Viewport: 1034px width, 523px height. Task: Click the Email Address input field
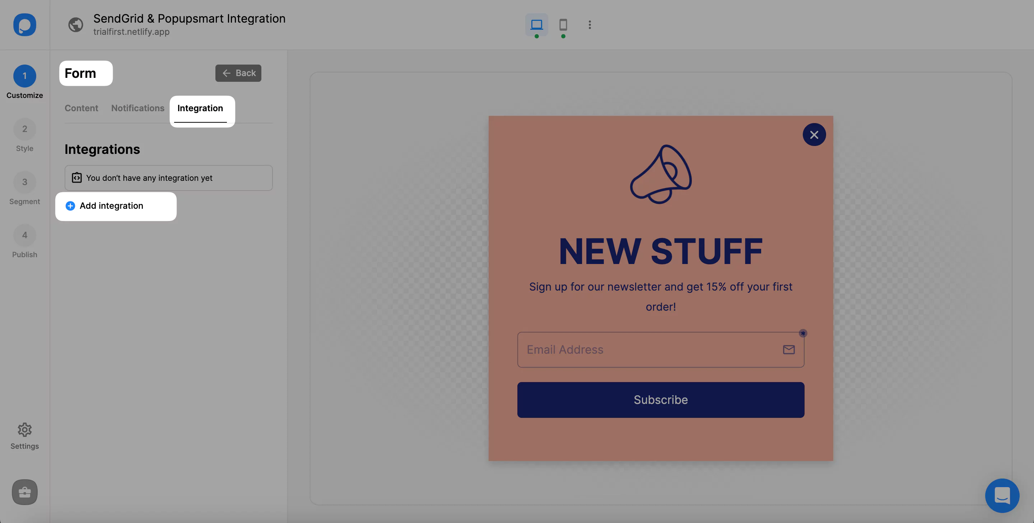[x=661, y=349]
